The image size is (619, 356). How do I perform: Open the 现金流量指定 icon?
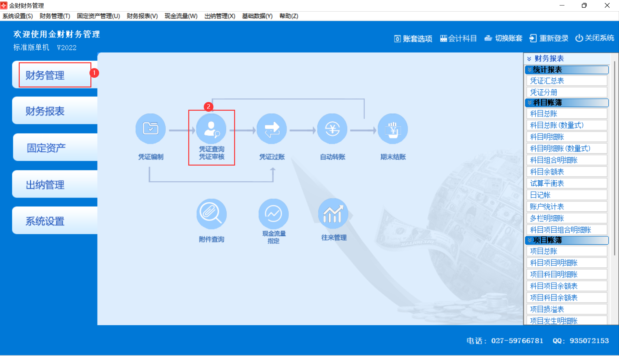pyautogui.click(x=273, y=214)
